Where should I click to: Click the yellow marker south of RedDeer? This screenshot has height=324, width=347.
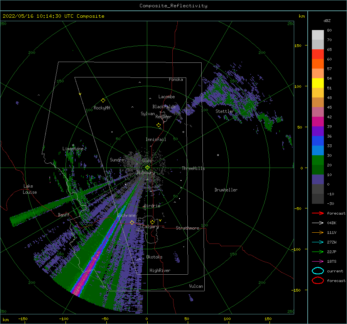coord(158,125)
